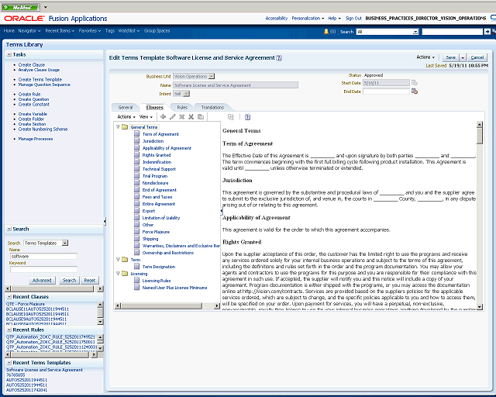The width and height of the screenshot is (496, 397).
Task: Click the End Date input field
Action: tap(386, 91)
